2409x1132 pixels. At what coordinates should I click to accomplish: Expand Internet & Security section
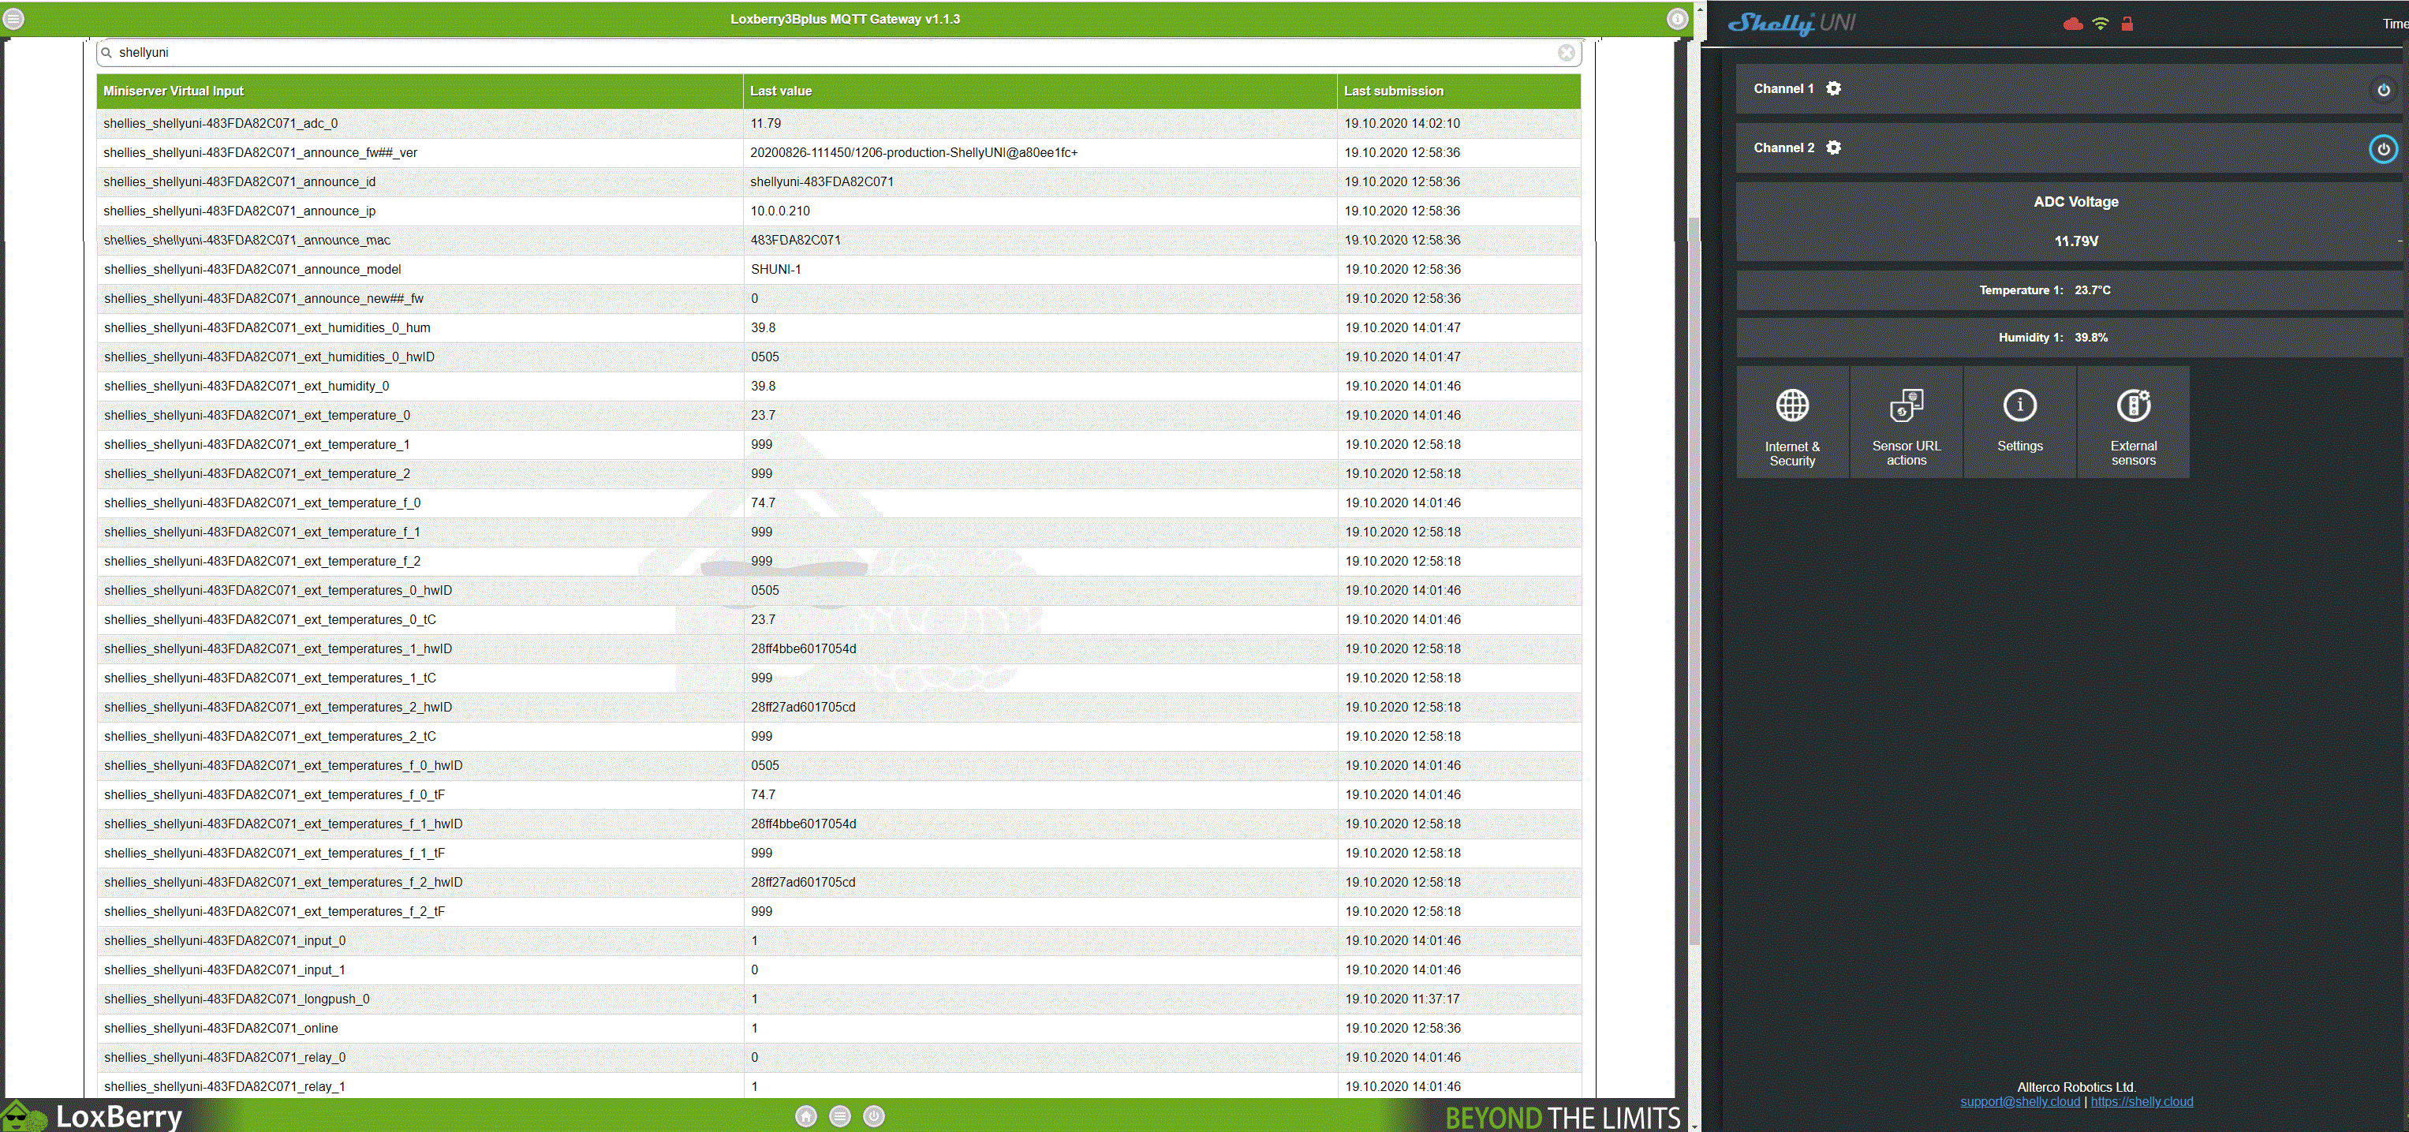1792,423
